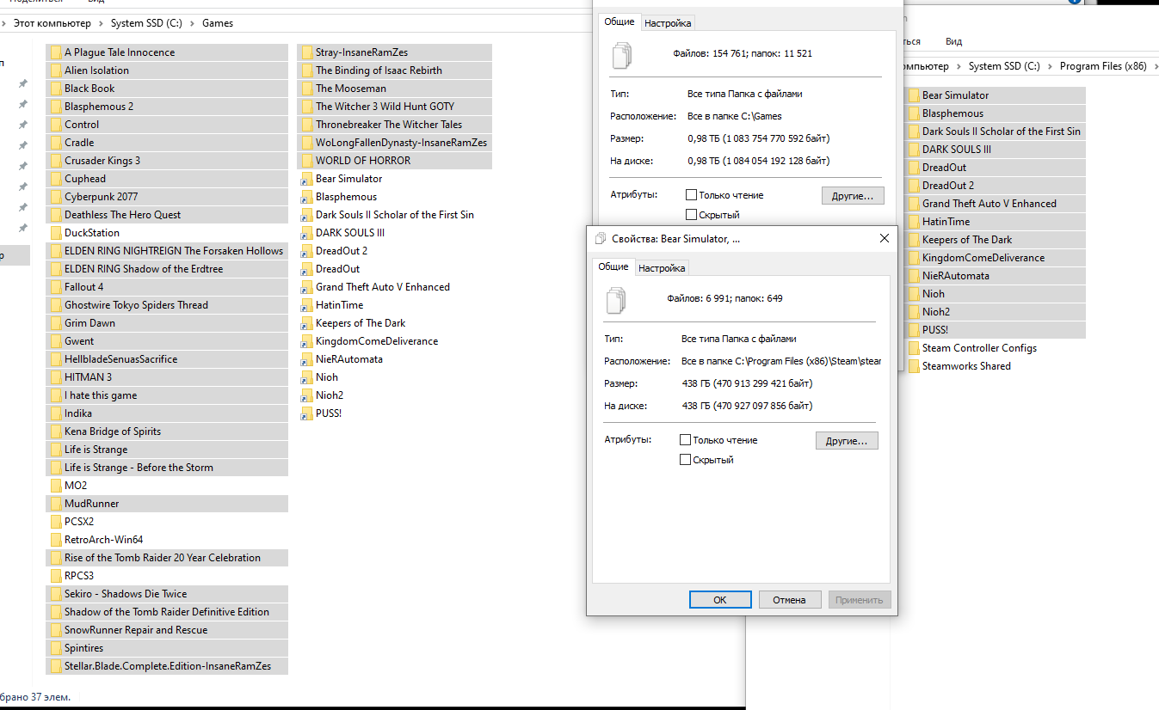Click Другие... in the C:\Games properties dialog
1159x710 pixels.
[853, 196]
